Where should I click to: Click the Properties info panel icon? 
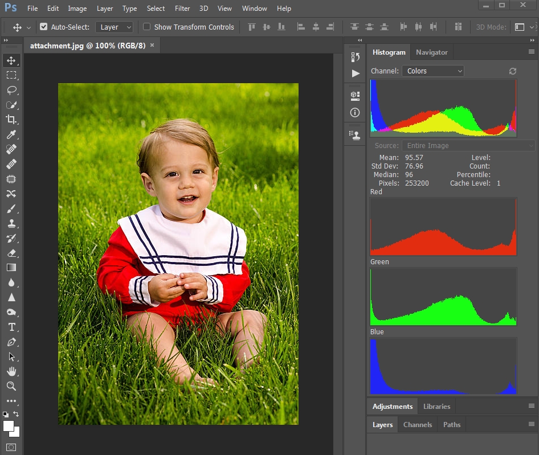tap(355, 112)
